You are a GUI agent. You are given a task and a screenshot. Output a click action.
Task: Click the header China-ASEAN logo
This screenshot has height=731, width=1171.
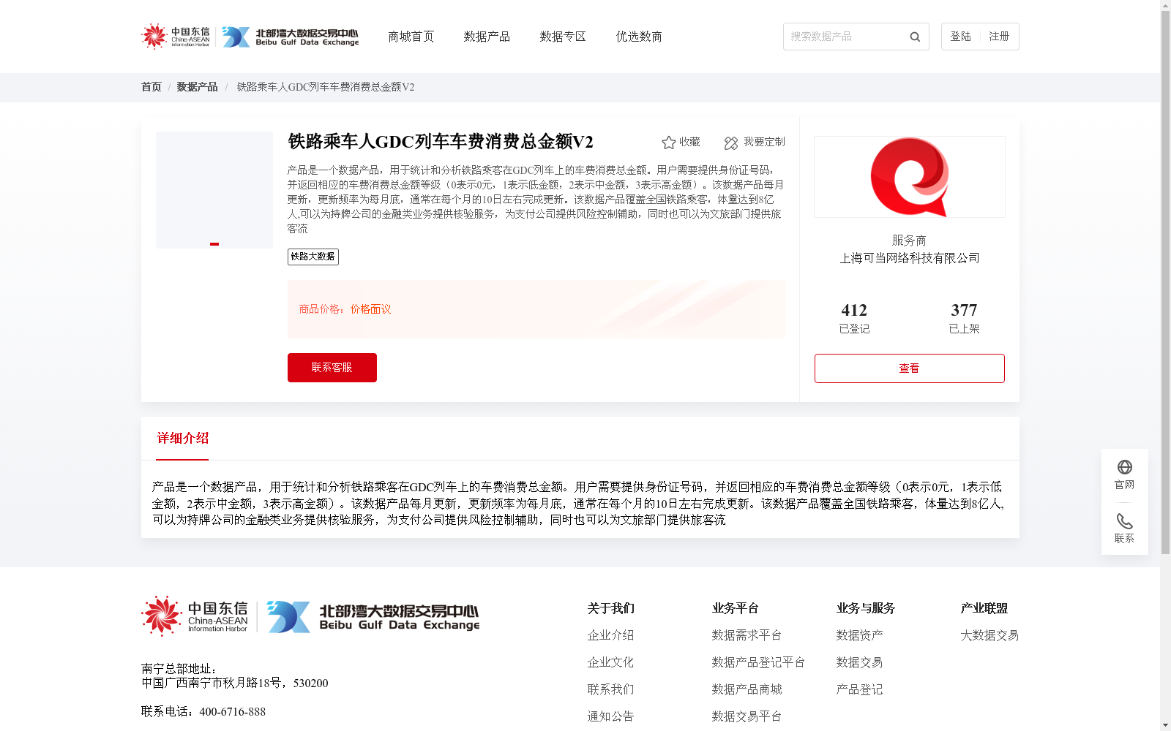tap(176, 37)
